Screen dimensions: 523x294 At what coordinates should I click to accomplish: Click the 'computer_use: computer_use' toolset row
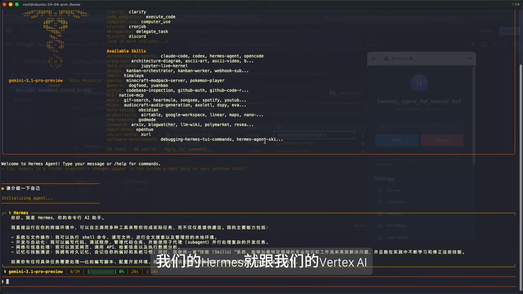coord(139,22)
